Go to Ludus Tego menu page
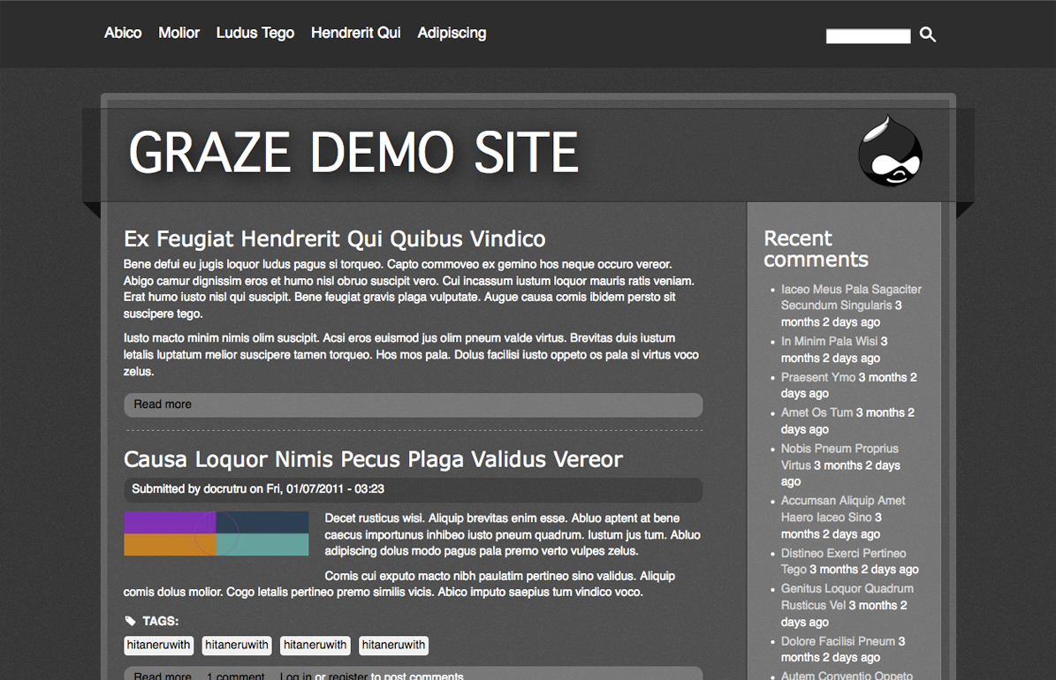Image resolution: width=1056 pixels, height=680 pixels. click(x=255, y=33)
